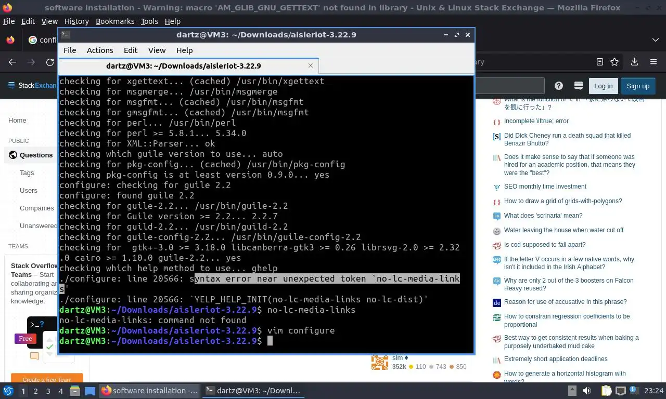Viewport: 666px width, 399px height.
Task: Open the network tray icon
Action: 620,391
